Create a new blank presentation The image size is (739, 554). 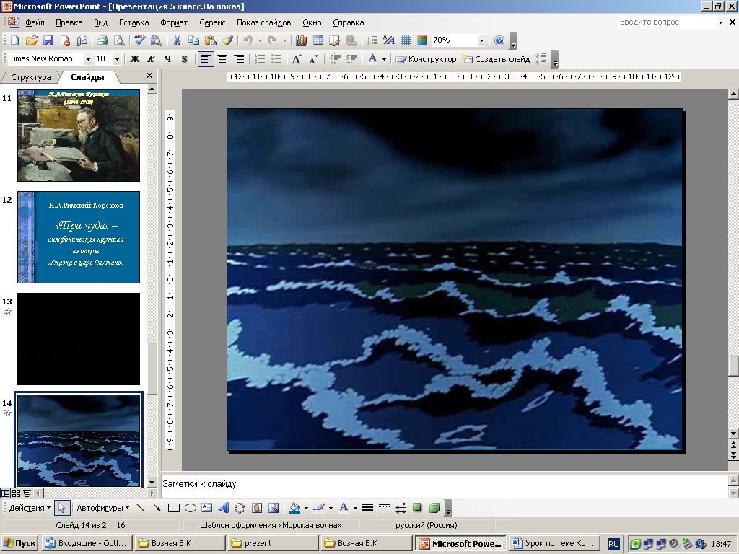[x=14, y=40]
